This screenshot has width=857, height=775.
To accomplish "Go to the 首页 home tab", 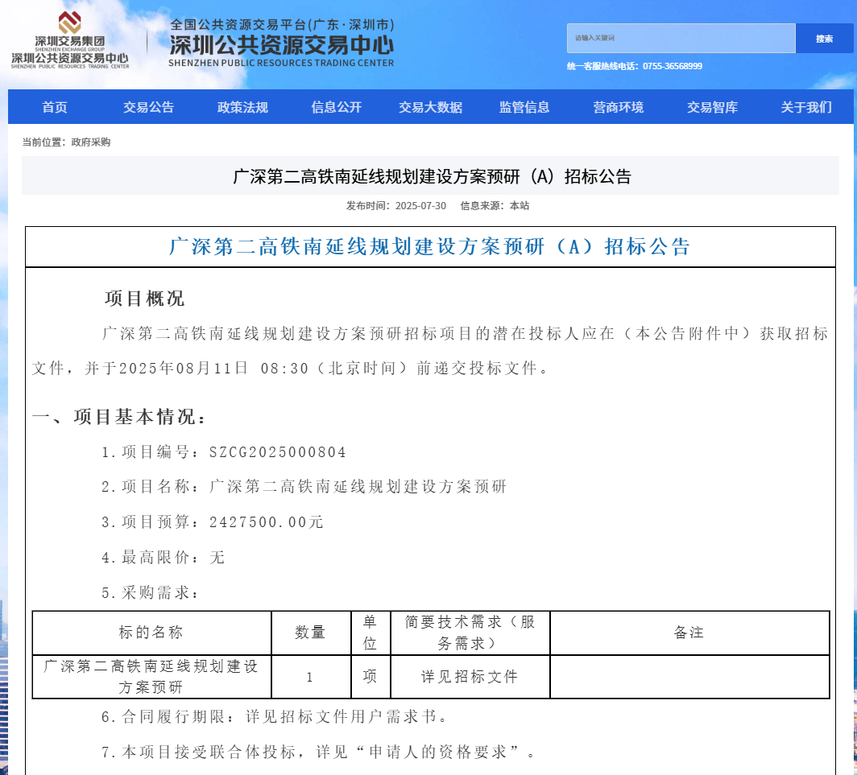I will click(x=55, y=107).
